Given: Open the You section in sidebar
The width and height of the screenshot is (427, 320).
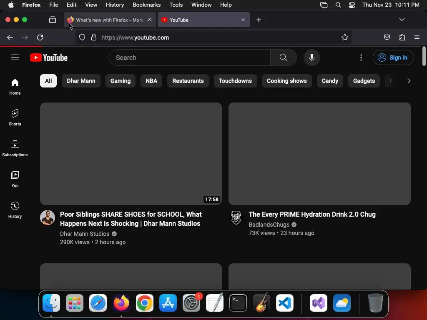Looking at the screenshot, I should [15, 179].
